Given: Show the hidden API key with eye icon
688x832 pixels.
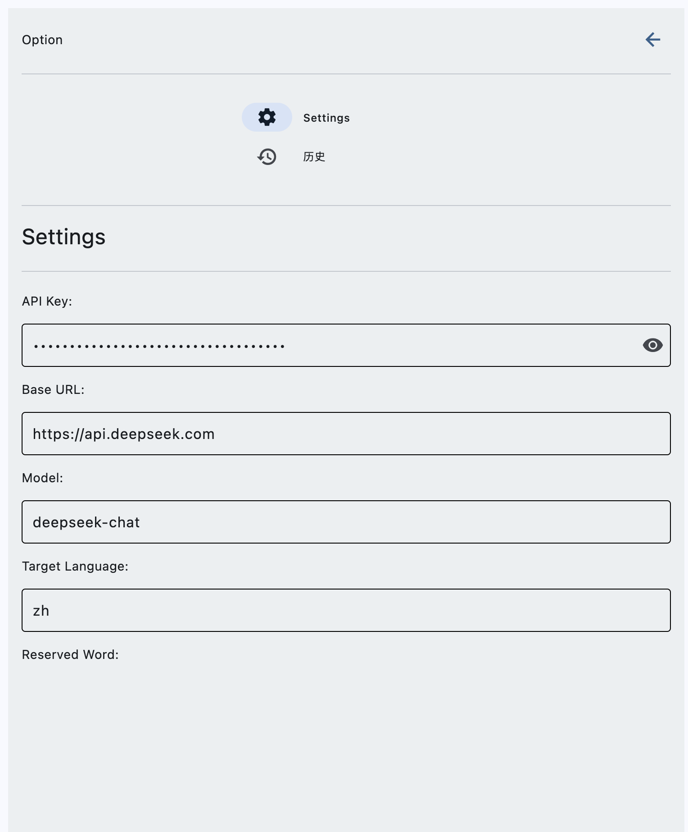Looking at the screenshot, I should click(652, 345).
